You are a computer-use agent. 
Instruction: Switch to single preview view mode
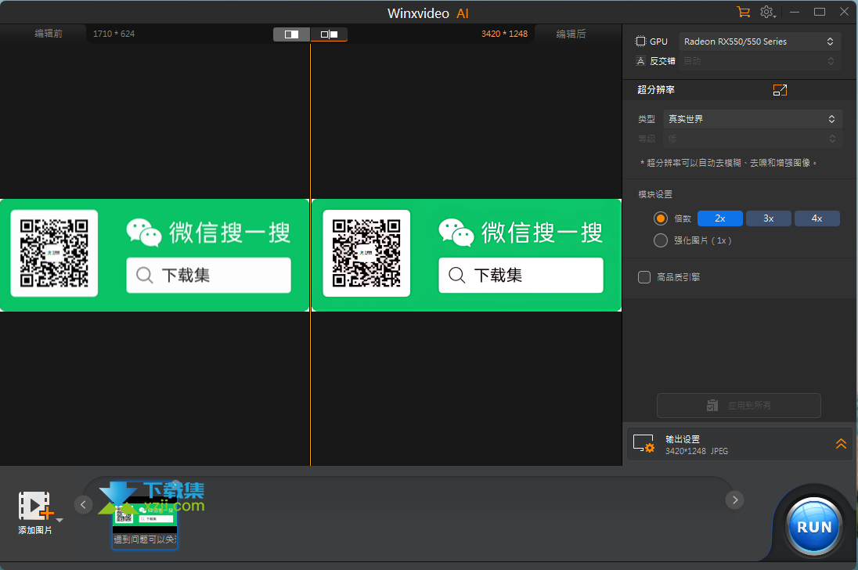pyautogui.click(x=292, y=34)
